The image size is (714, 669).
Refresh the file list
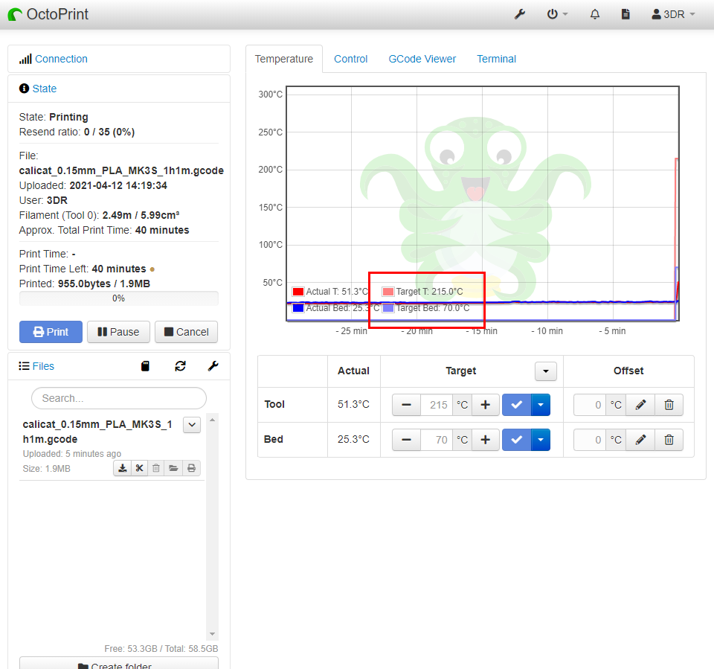click(x=180, y=366)
